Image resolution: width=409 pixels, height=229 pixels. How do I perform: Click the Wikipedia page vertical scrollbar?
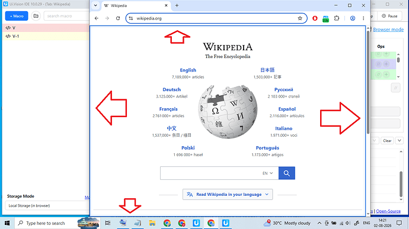368,82
